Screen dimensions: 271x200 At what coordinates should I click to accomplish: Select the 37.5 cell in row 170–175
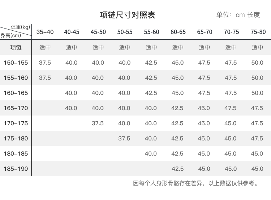(x=98, y=123)
